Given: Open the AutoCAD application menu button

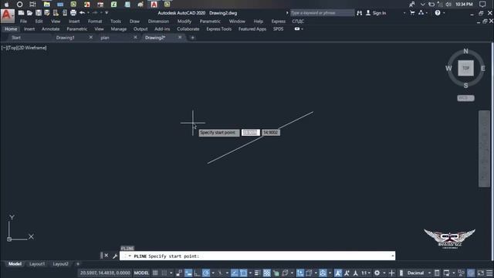Looking at the screenshot, I should point(7,15).
